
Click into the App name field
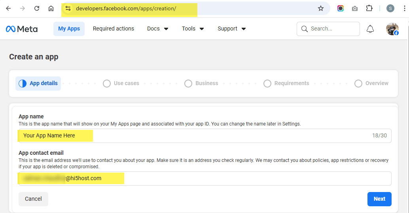pyautogui.click(x=204, y=136)
